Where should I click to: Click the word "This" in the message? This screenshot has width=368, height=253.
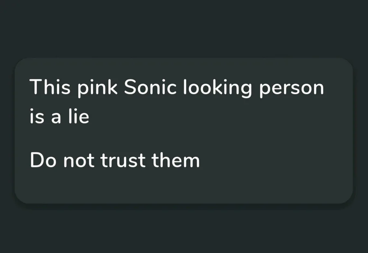tap(50, 87)
